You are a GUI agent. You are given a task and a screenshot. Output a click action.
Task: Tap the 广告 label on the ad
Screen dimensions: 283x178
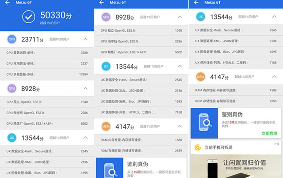(x=277, y=144)
